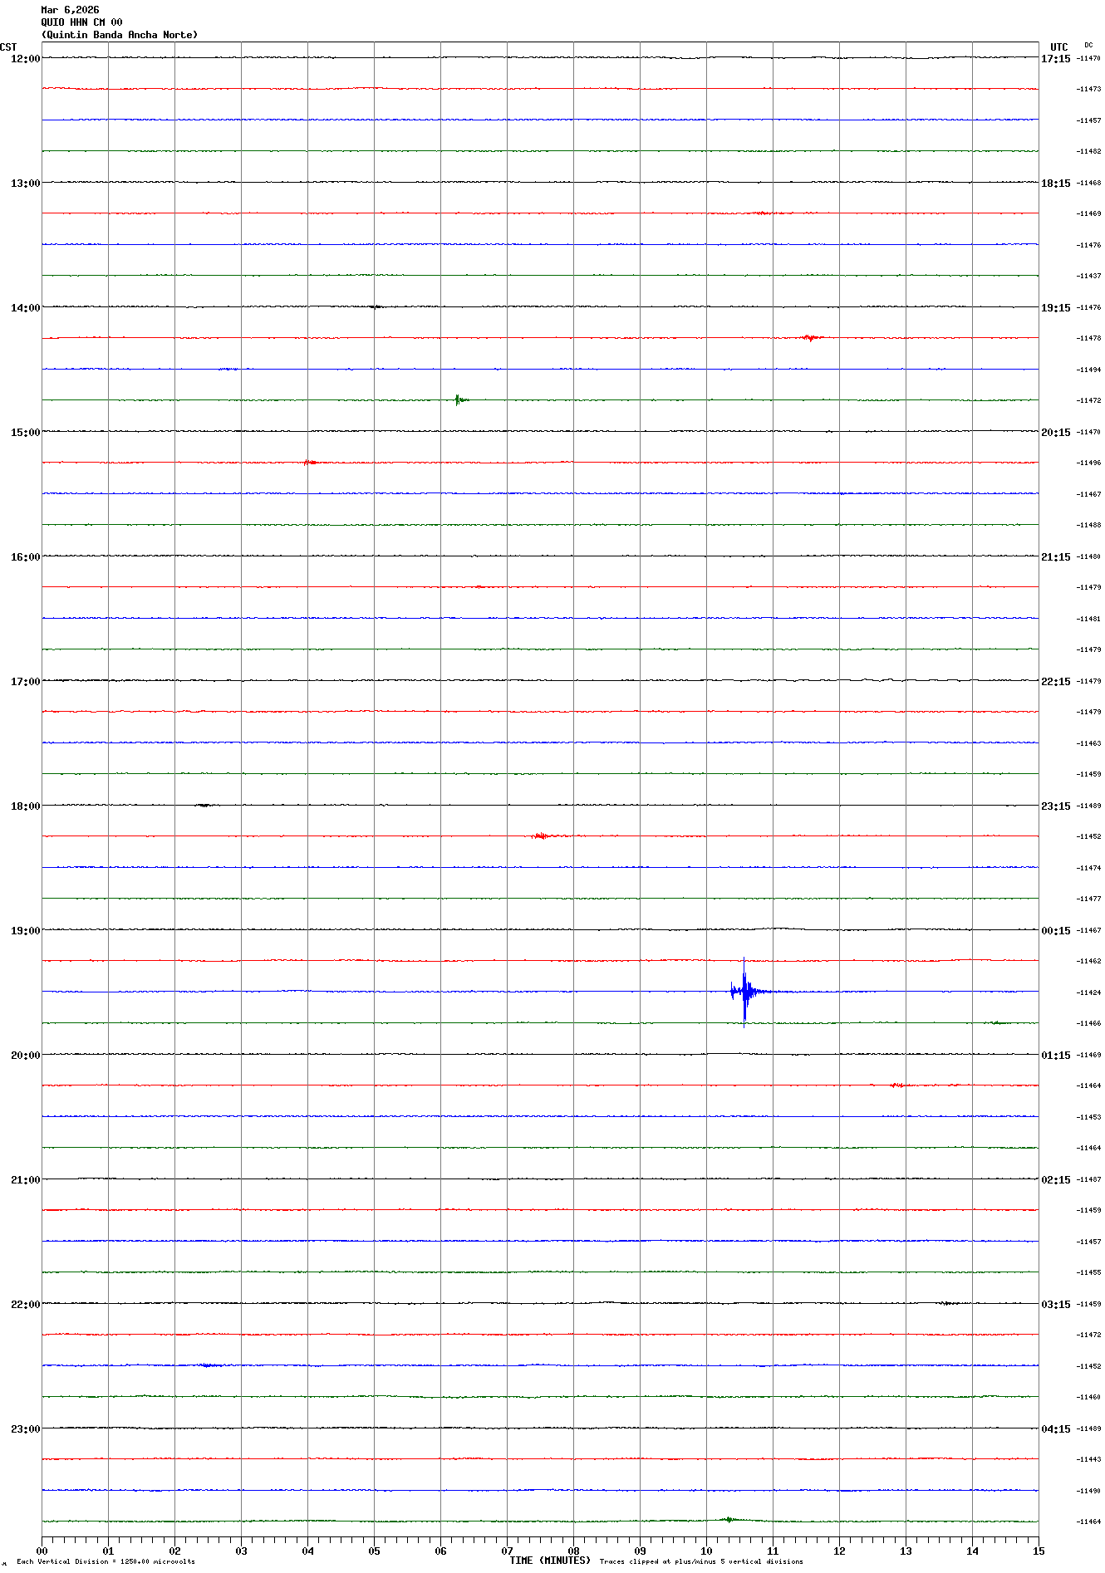Click the Mar 6,2026 date text
The width and height of the screenshot is (1105, 1573).
(x=70, y=10)
